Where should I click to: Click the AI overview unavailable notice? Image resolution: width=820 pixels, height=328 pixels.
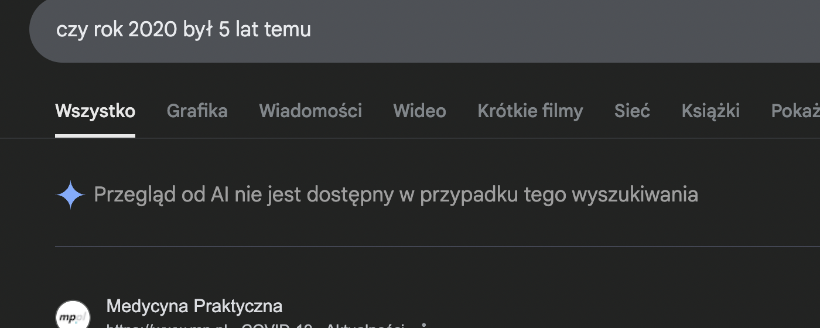pyautogui.click(x=396, y=194)
